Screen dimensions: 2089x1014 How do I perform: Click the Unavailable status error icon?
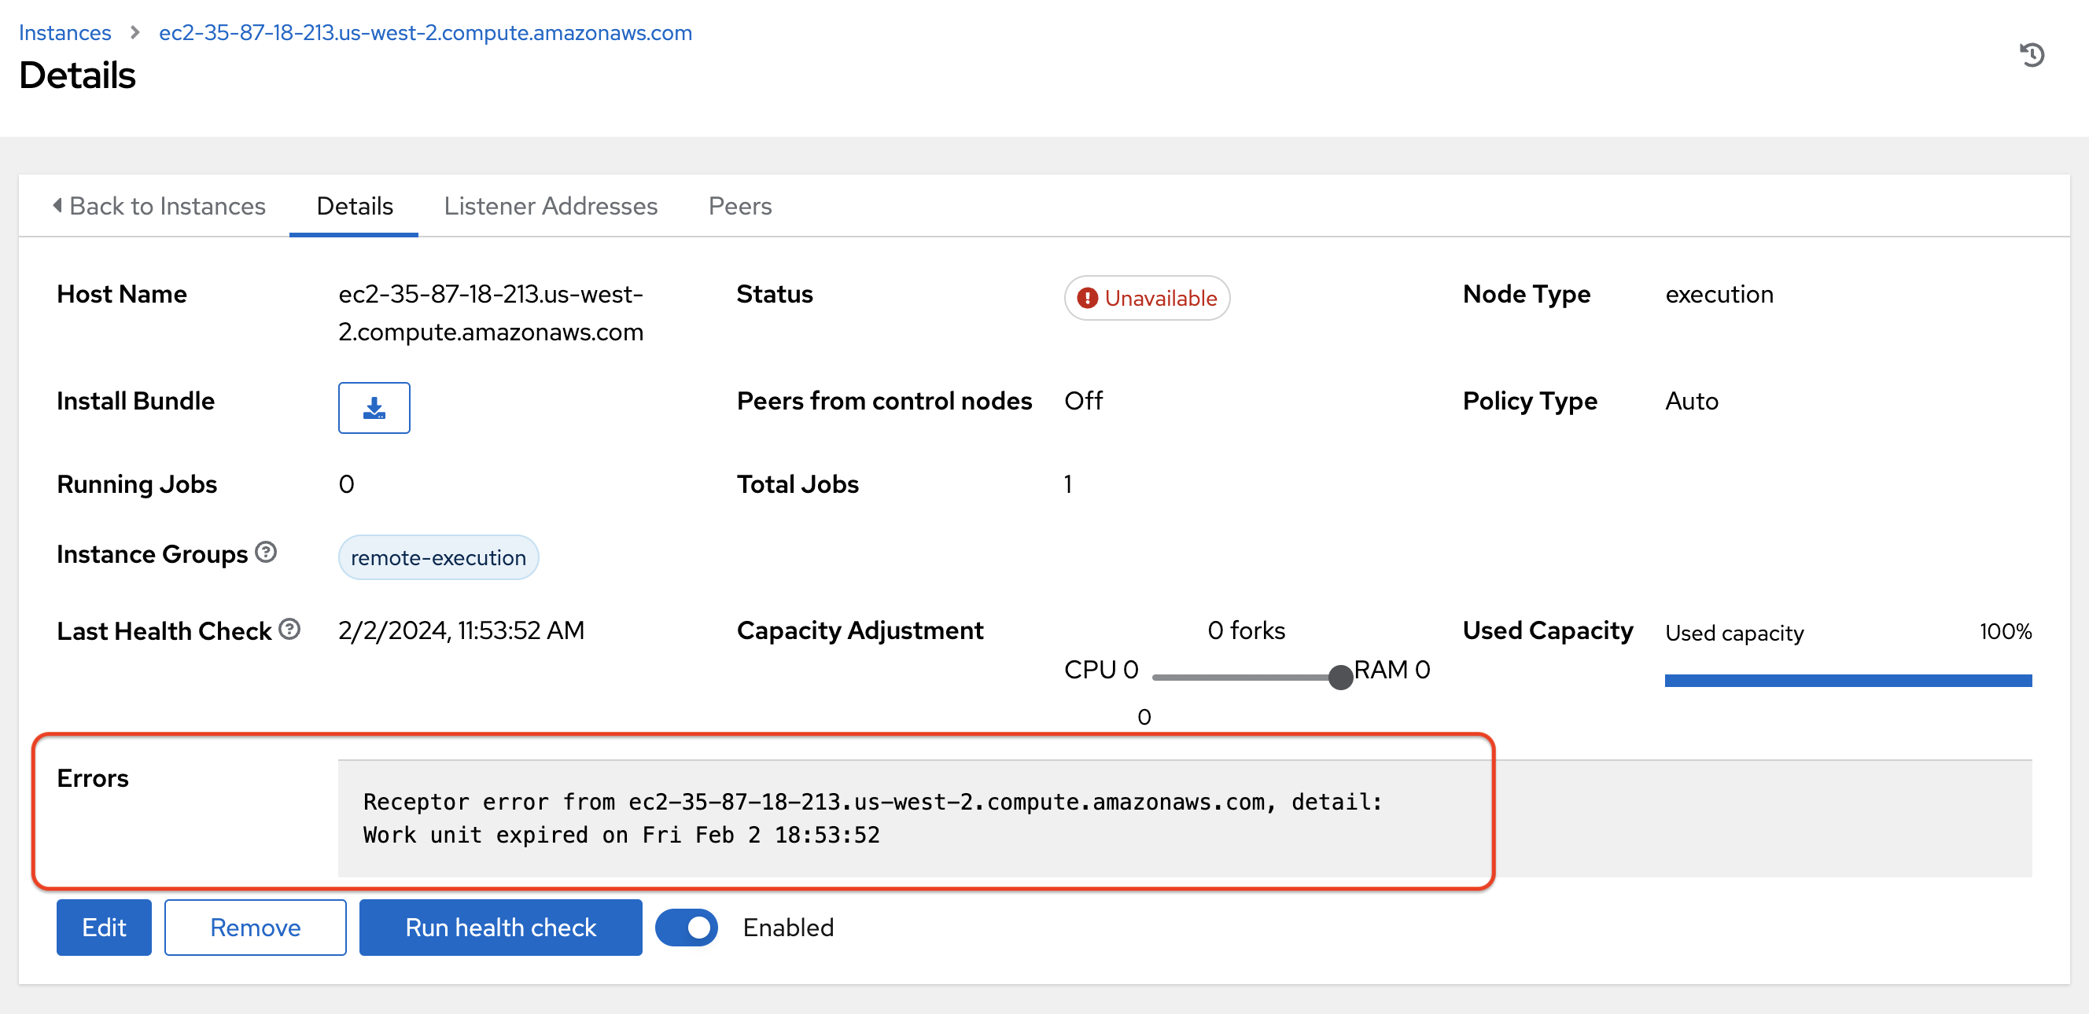1087,298
